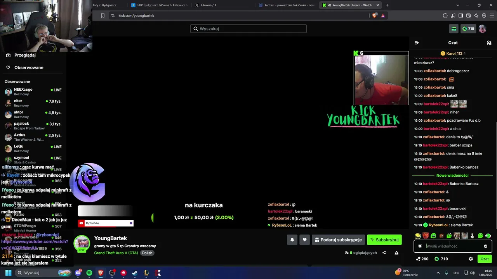Toggle the follow heart for YoungBartek
Image resolution: width=497 pixels, height=279 pixels.
pyautogui.click(x=304, y=240)
